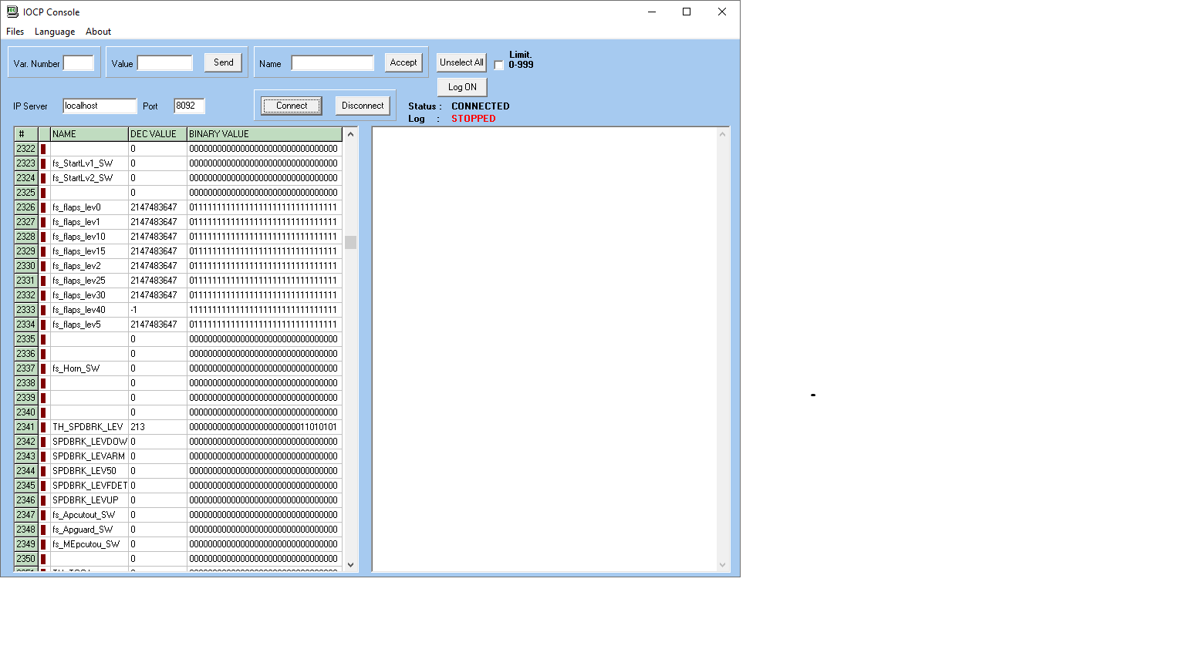This screenshot has height=666, width=1185.
Task: Enable the Limit 0-999 checkbox
Action: click(x=498, y=65)
